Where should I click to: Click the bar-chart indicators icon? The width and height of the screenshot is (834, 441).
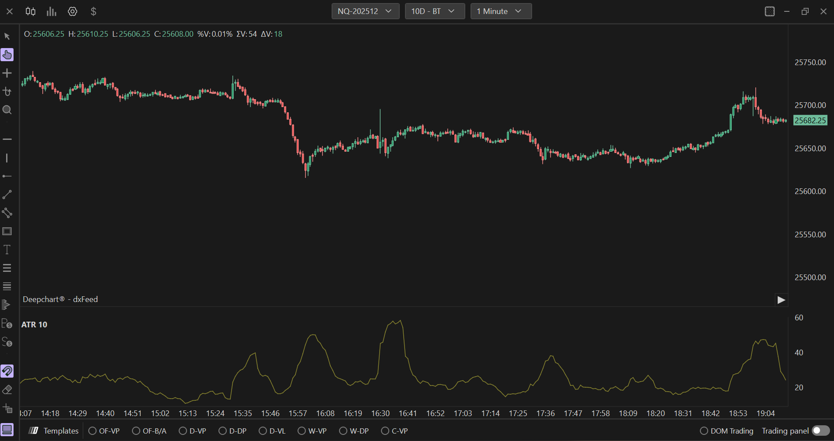click(52, 11)
